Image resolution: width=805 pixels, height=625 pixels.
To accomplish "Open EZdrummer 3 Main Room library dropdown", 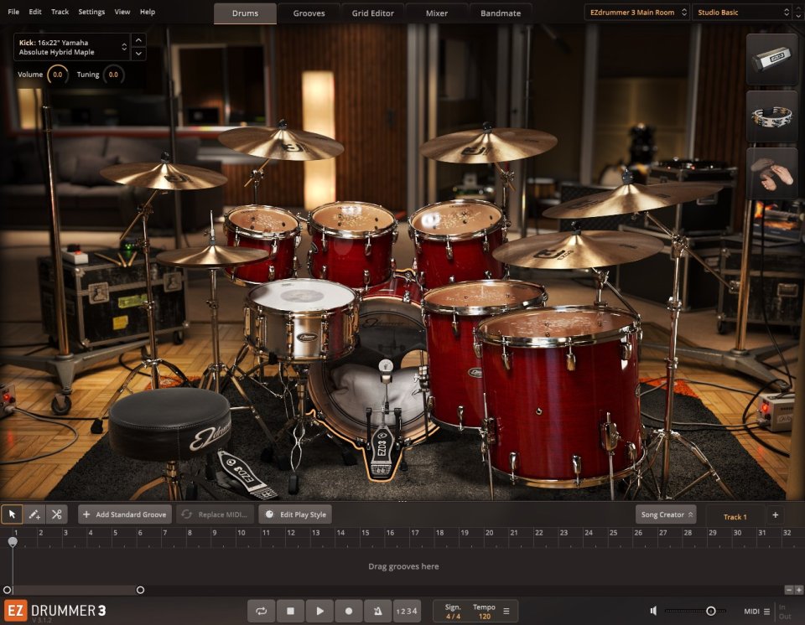I will [x=636, y=13].
